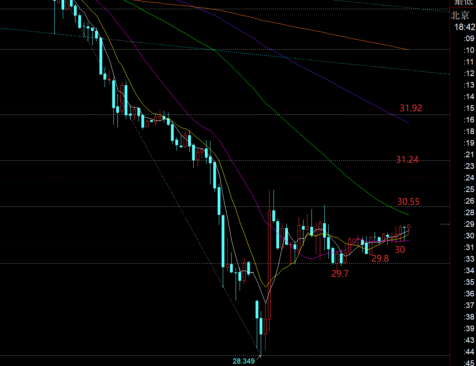This screenshot has height=366, width=476.
Task: Click the 29.8 low annotation
Action: coord(380,259)
